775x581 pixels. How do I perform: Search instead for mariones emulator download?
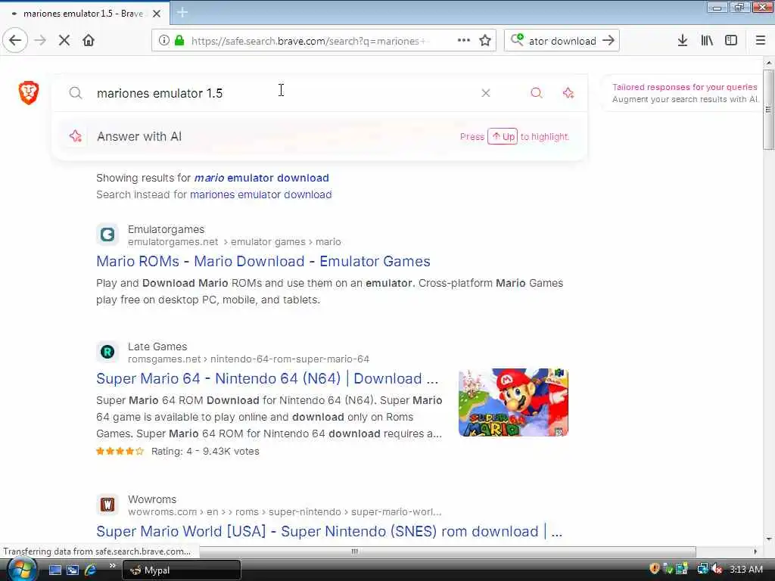261,194
